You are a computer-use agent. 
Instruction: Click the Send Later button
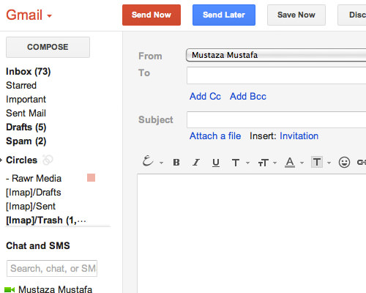pyautogui.click(x=224, y=15)
